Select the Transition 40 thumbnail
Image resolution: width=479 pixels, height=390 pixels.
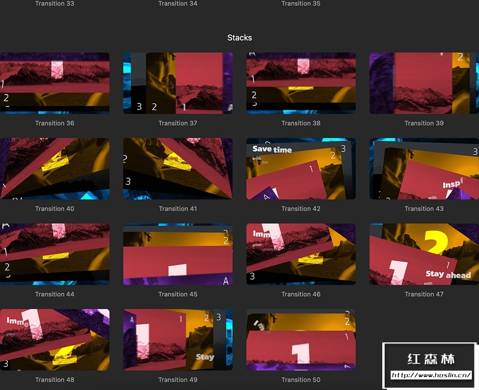point(55,168)
